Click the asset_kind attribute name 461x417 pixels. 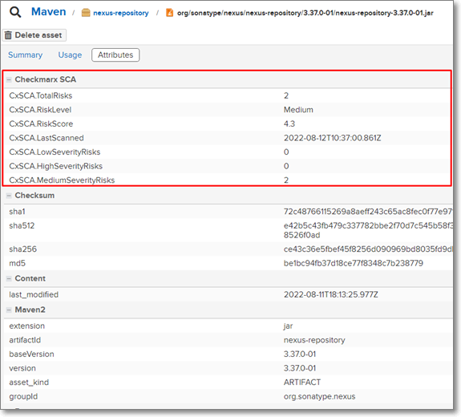tap(29, 383)
